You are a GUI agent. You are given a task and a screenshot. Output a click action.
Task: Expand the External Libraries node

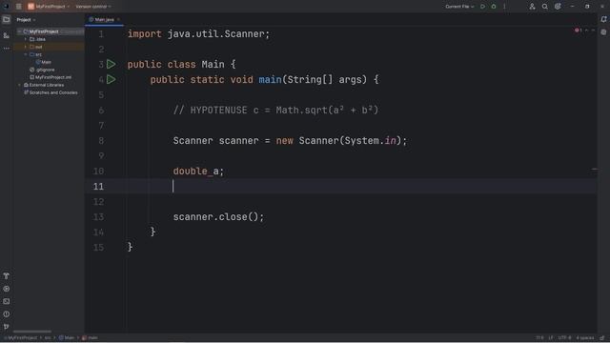tap(19, 85)
